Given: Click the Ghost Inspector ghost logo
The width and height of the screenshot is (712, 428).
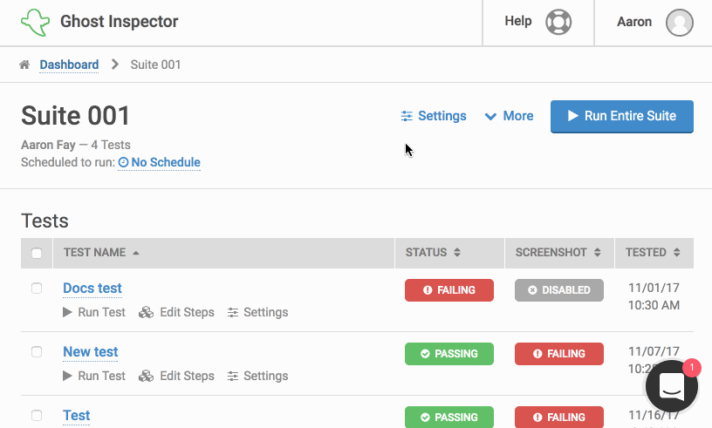Looking at the screenshot, I should point(36,23).
